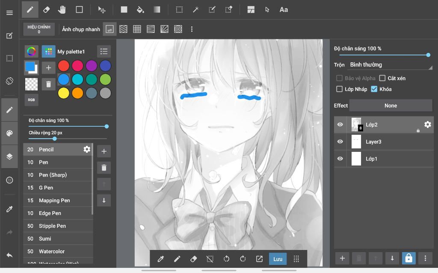Open snap options three-dot menu
This screenshot has height=273, width=438.
click(x=192, y=29)
